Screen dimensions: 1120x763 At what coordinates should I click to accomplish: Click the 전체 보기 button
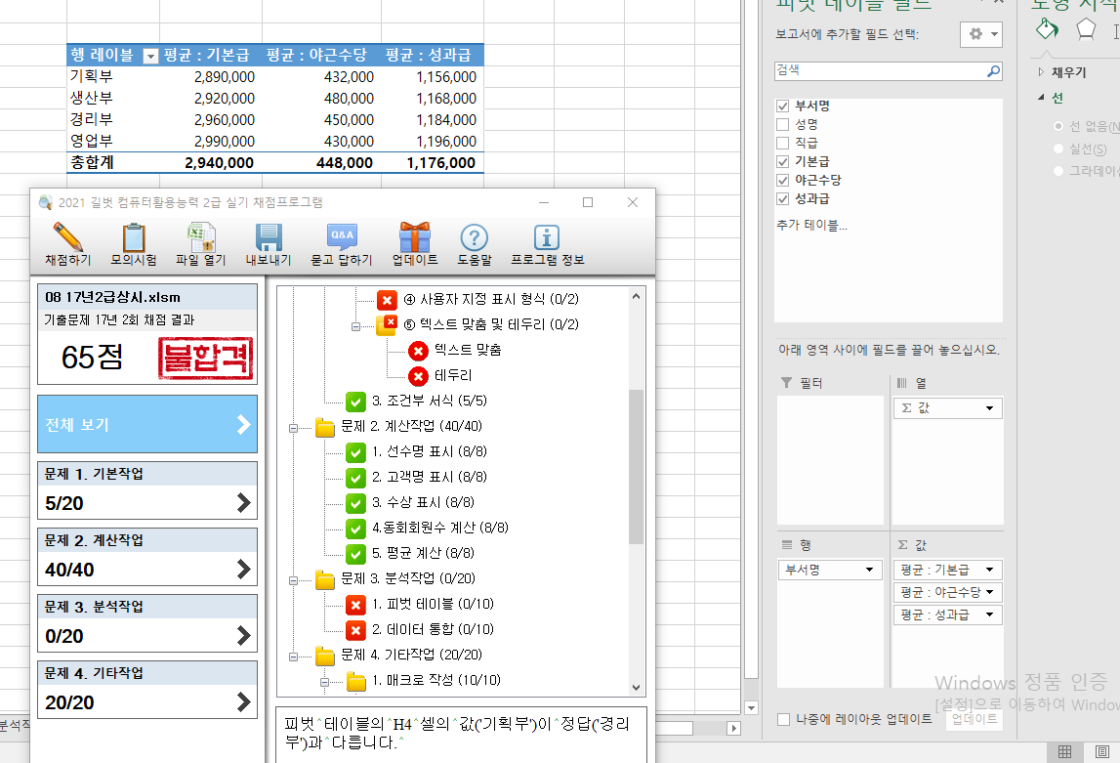[x=147, y=424]
